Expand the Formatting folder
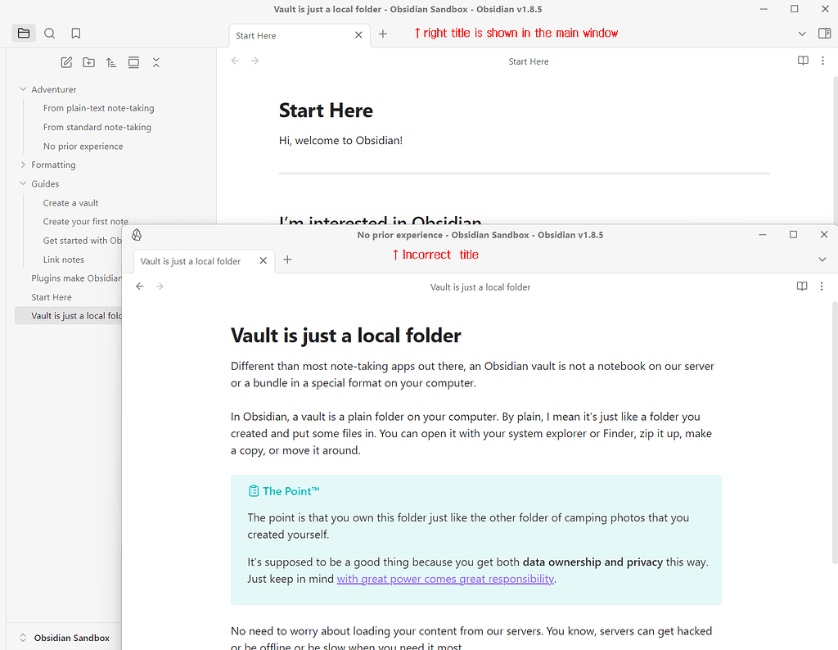 pos(23,165)
